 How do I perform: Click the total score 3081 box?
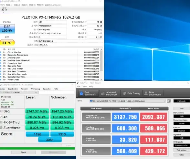(50, 140)
